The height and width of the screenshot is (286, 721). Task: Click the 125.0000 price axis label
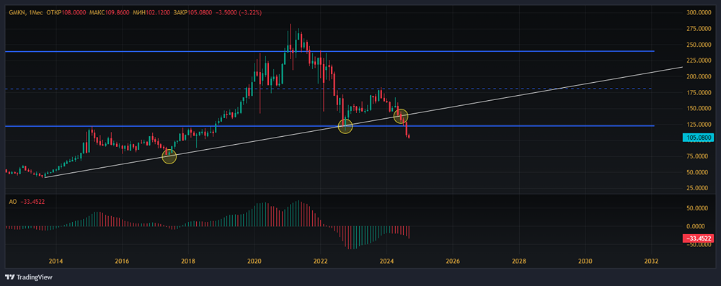point(699,124)
